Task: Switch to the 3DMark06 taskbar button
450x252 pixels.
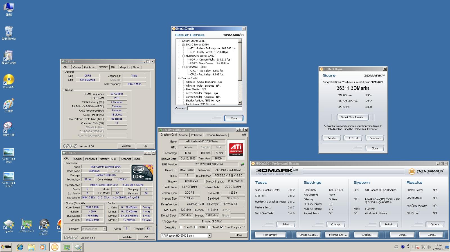Action: (x=55, y=247)
